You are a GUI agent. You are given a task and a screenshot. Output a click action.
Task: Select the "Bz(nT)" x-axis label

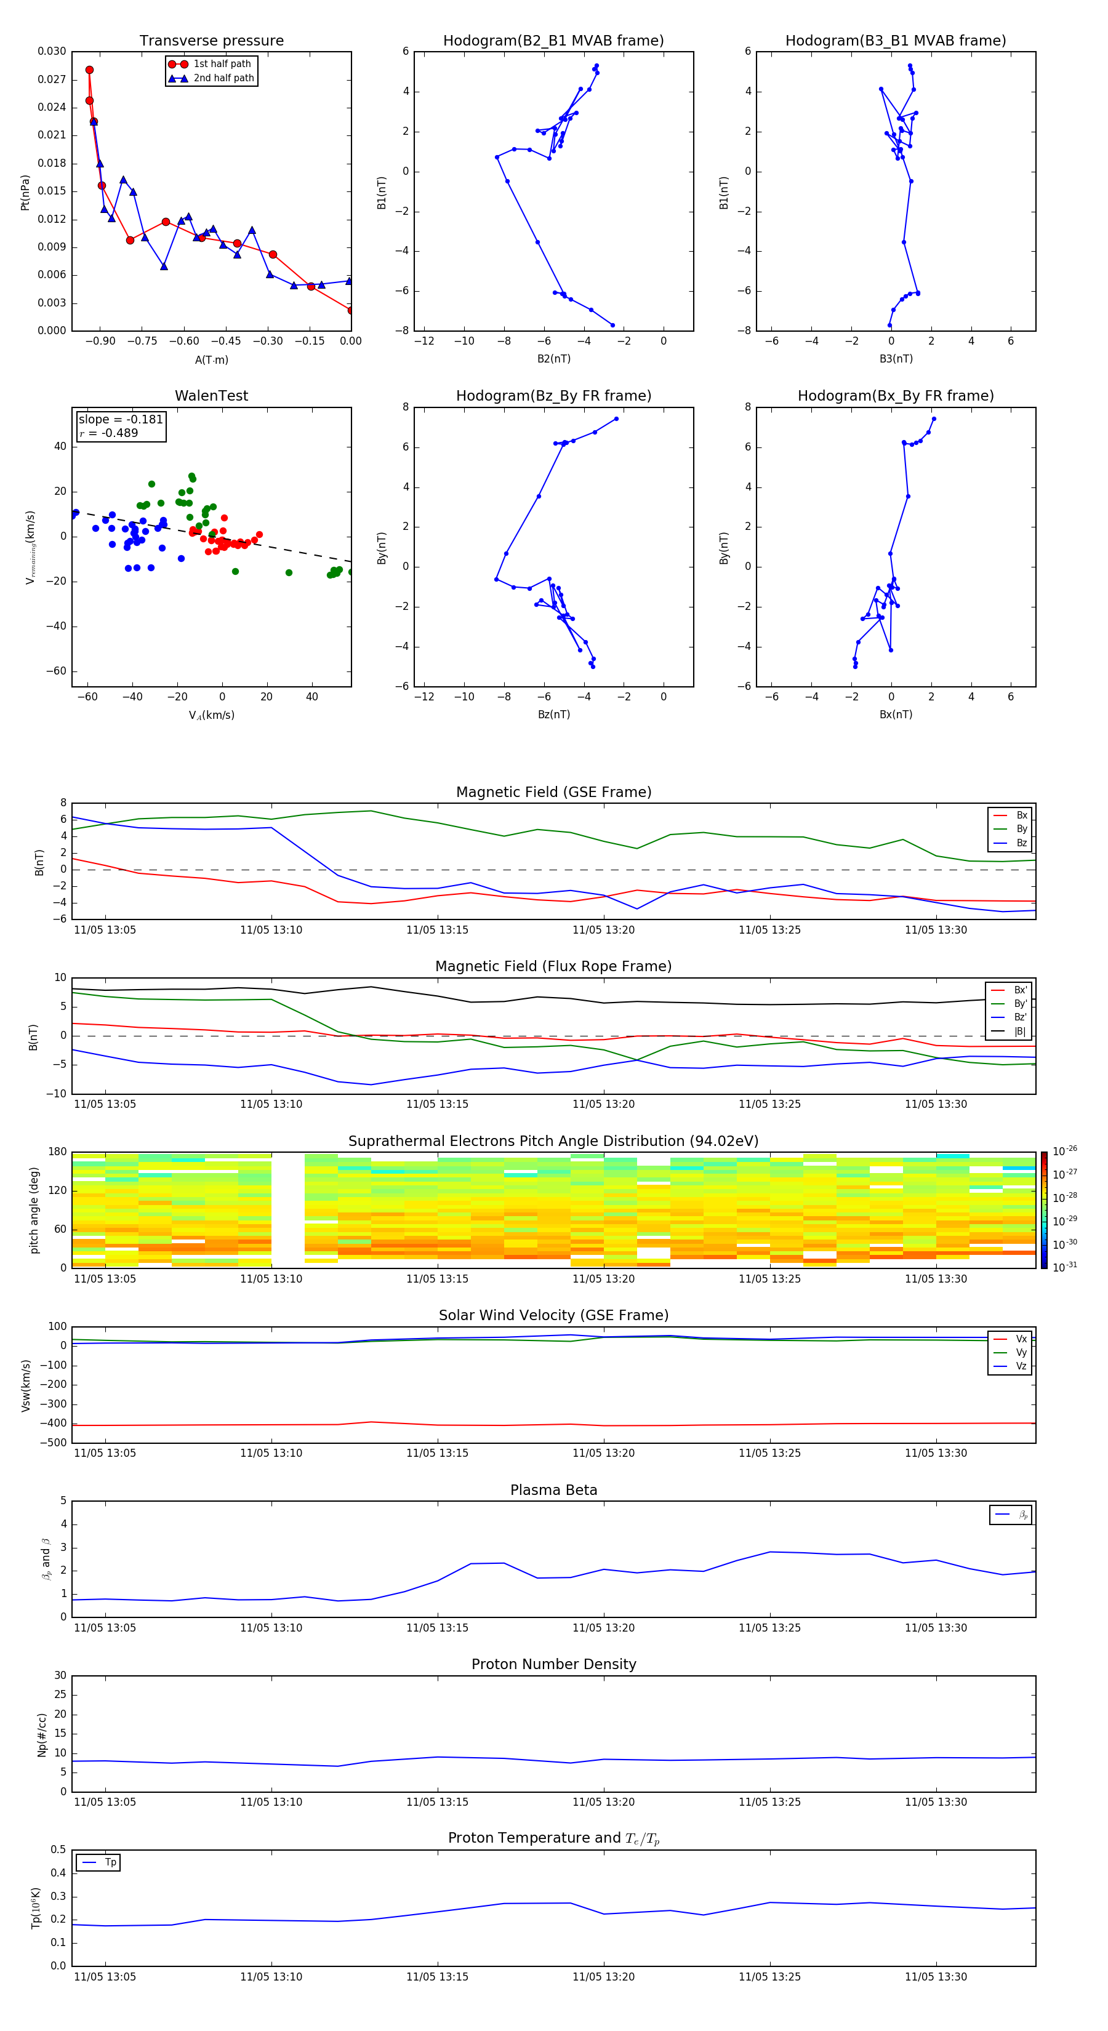(553, 715)
